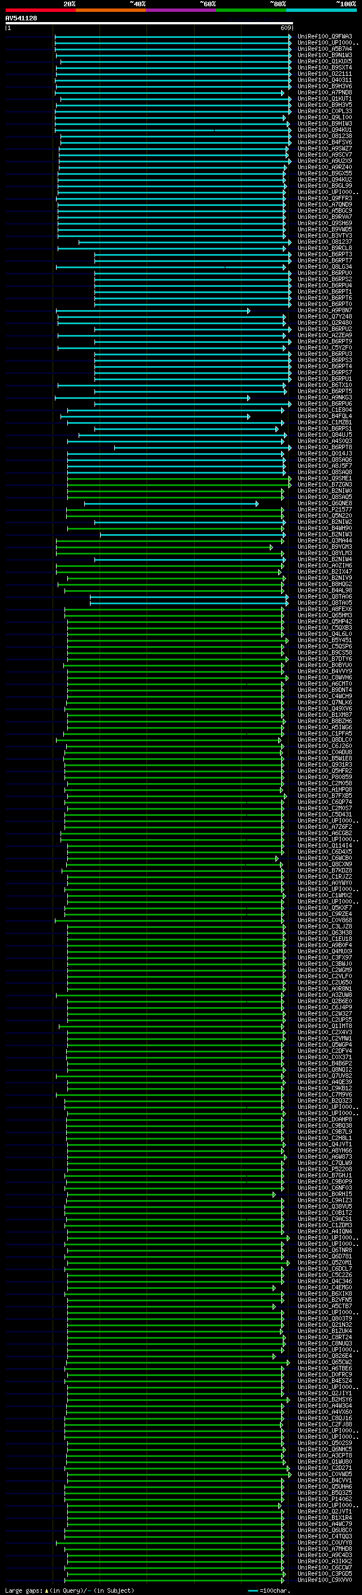Image resolution: width=362 pixels, height=1595 pixels.
Task: Click hit label UniRef100_C3PGD5
Action: click(x=325, y=1574)
